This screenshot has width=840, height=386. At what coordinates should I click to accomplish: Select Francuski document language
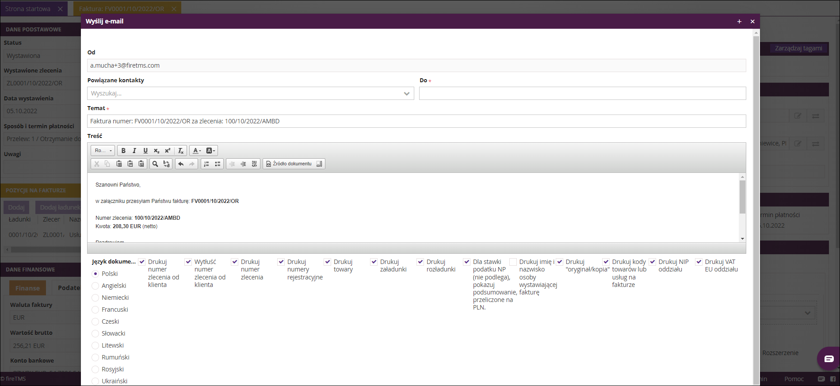click(x=95, y=310)
